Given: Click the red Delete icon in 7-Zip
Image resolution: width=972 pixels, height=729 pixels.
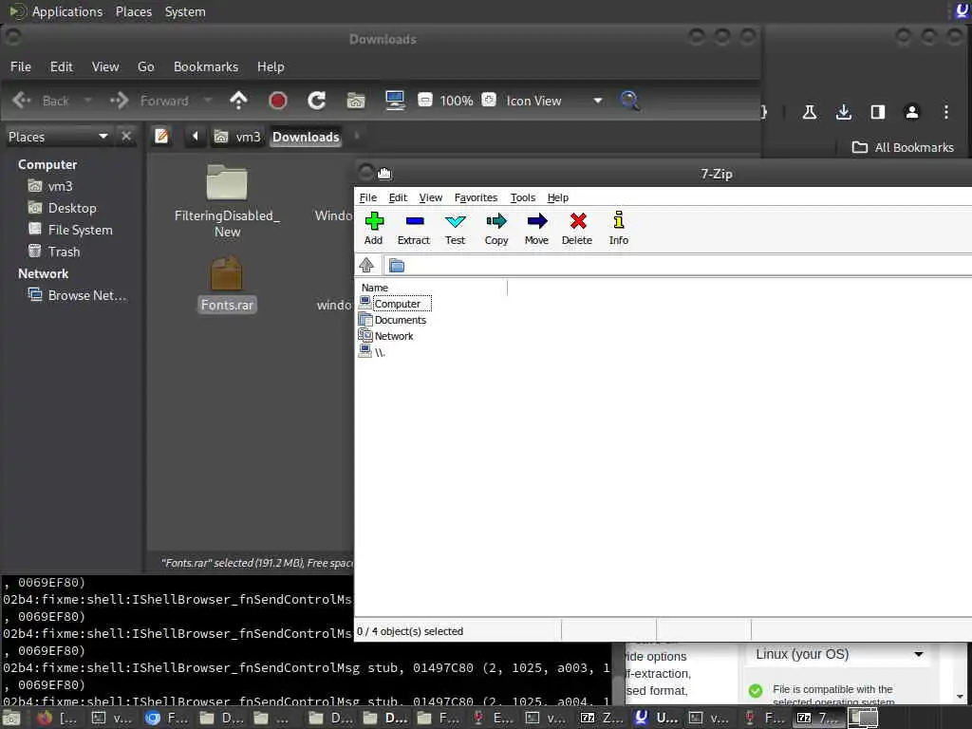Looking at the screenshot, I should click(x=578, y=220).
